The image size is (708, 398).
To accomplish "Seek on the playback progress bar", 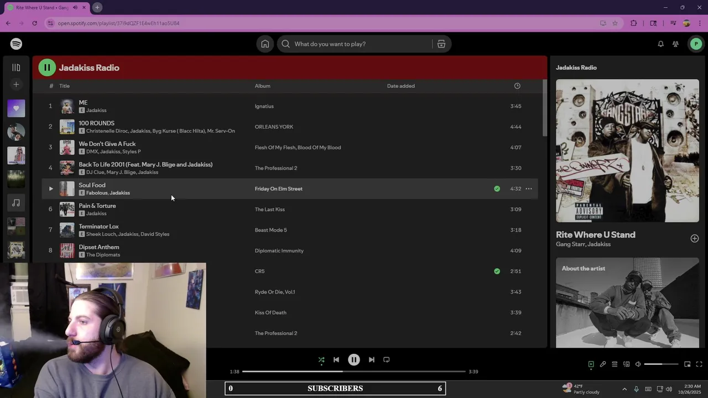I will pyautogui.click(x=354, y=371).
